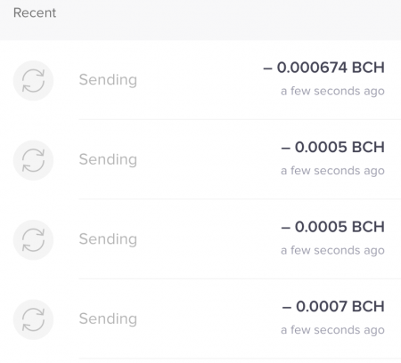Open the first – 0.0005 BCH amount
Screen dimensions: 401x363
332,147
